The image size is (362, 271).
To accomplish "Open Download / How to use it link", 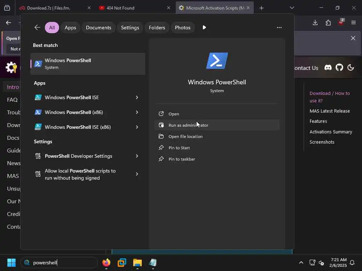I will (330, 97).
